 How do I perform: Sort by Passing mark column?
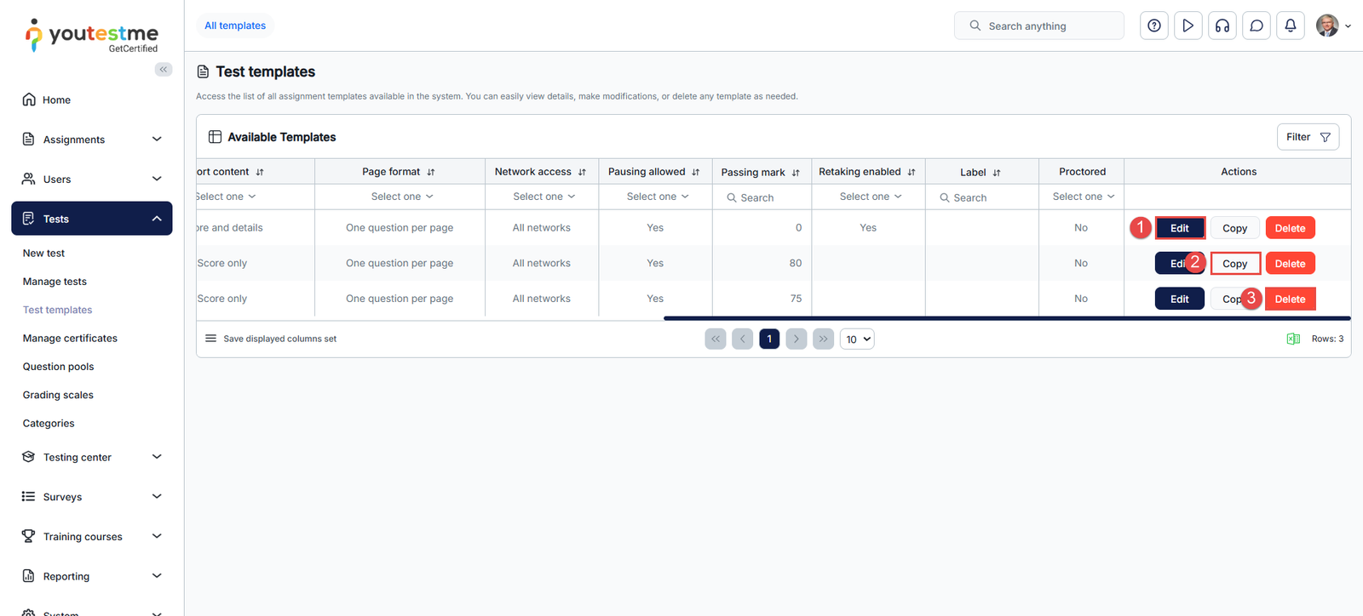click(x=796, y=173)
